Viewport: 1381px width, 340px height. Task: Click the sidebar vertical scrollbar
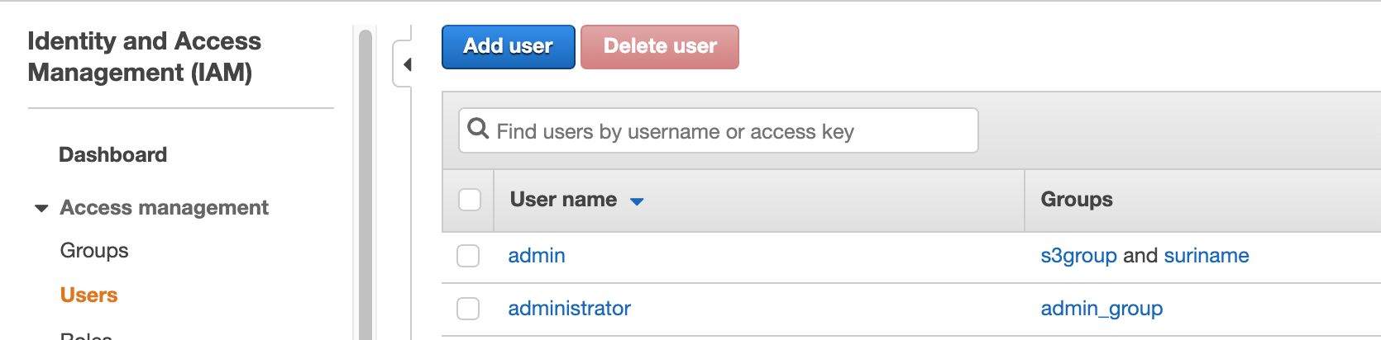[366, 182]
